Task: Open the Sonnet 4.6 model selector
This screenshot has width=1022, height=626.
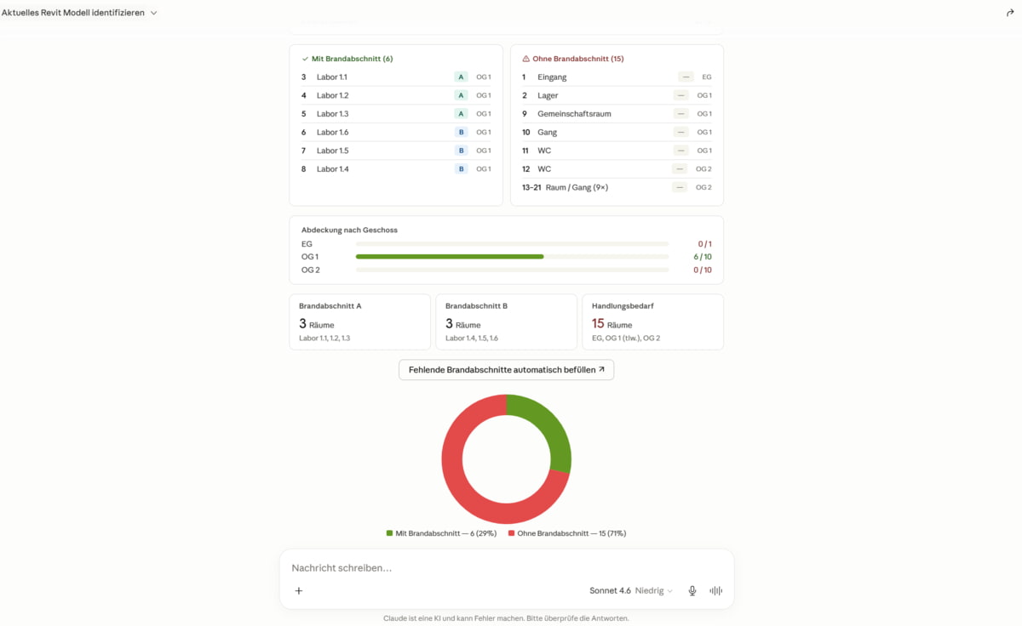Action: (x=610, y=590)
